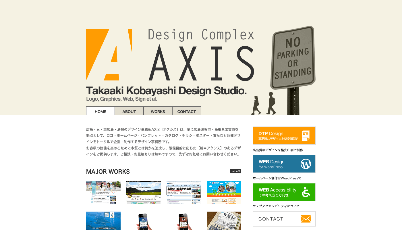Click the WEB Design for WordPress text

pyautogui.click(x=271, y=164)
